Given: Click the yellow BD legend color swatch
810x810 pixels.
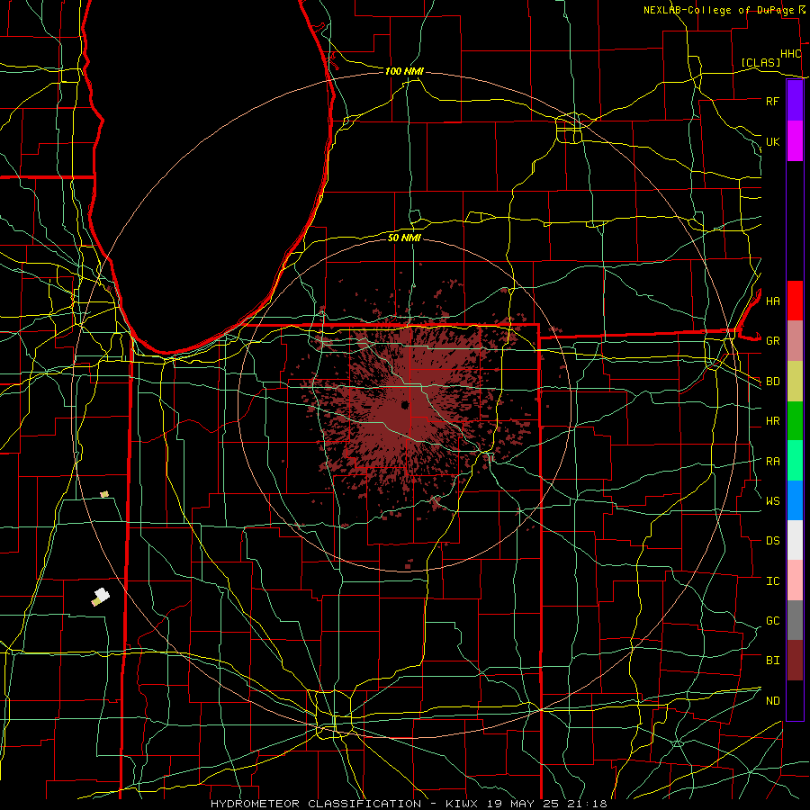Looking at the screenshot, I should (x=795, y=381).
